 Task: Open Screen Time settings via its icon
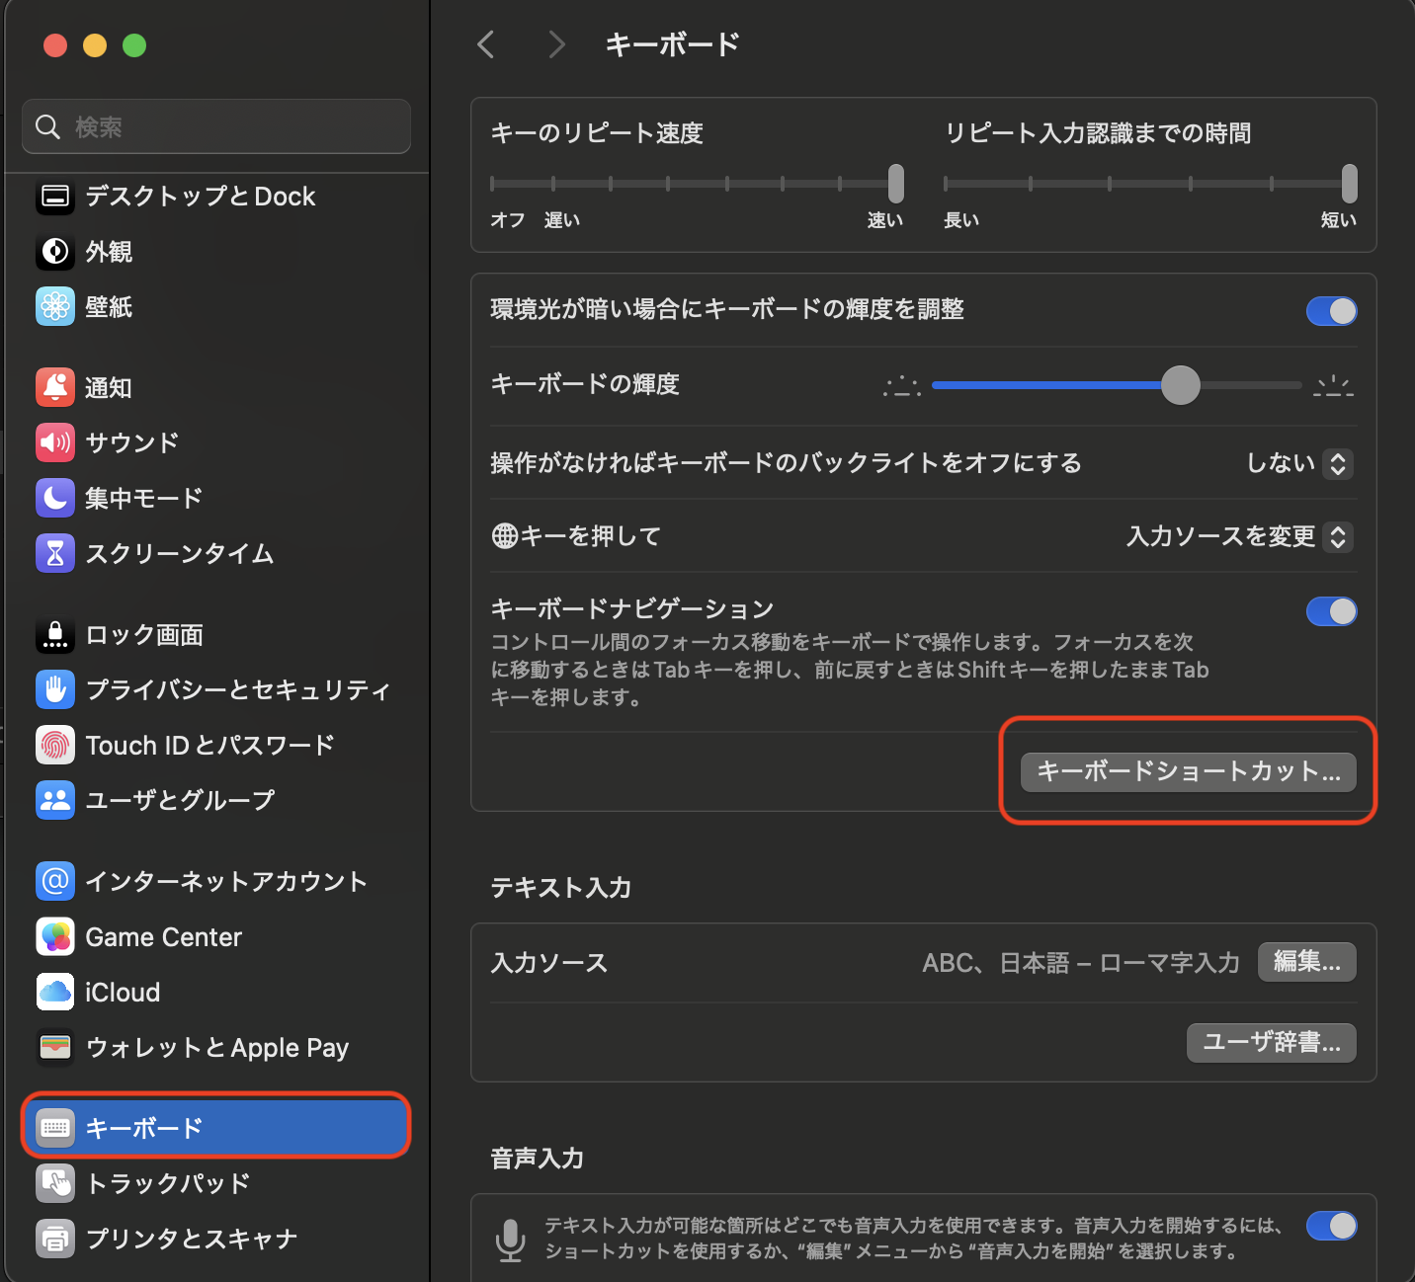point(55,553)
